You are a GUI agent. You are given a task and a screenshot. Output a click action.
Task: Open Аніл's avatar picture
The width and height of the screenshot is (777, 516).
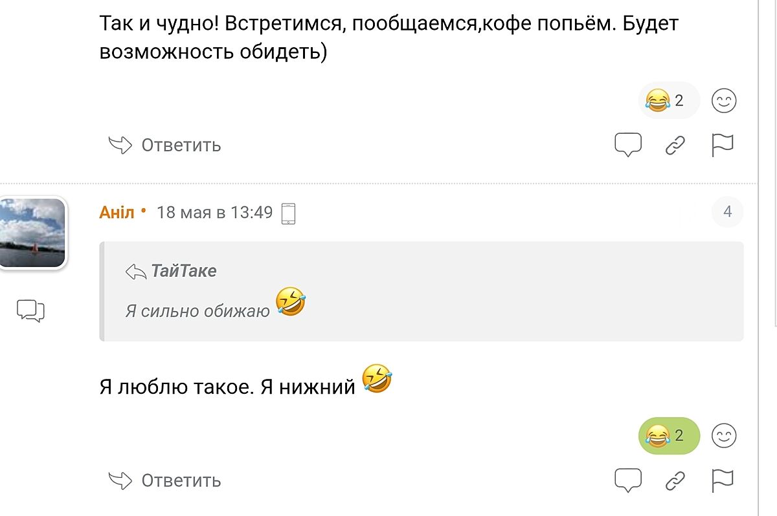coord(32,233)
